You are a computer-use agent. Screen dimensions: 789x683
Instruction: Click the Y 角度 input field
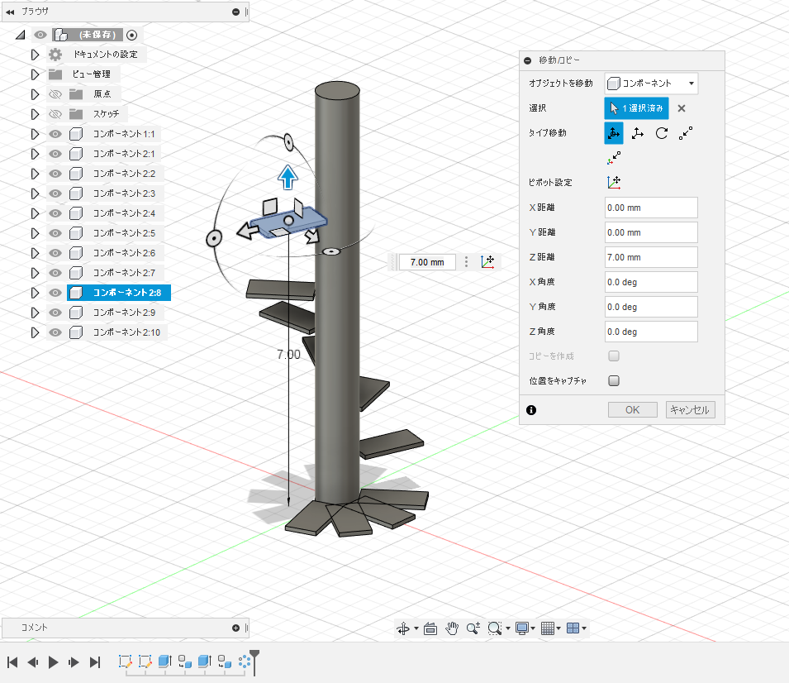click(x=651, y=307)
